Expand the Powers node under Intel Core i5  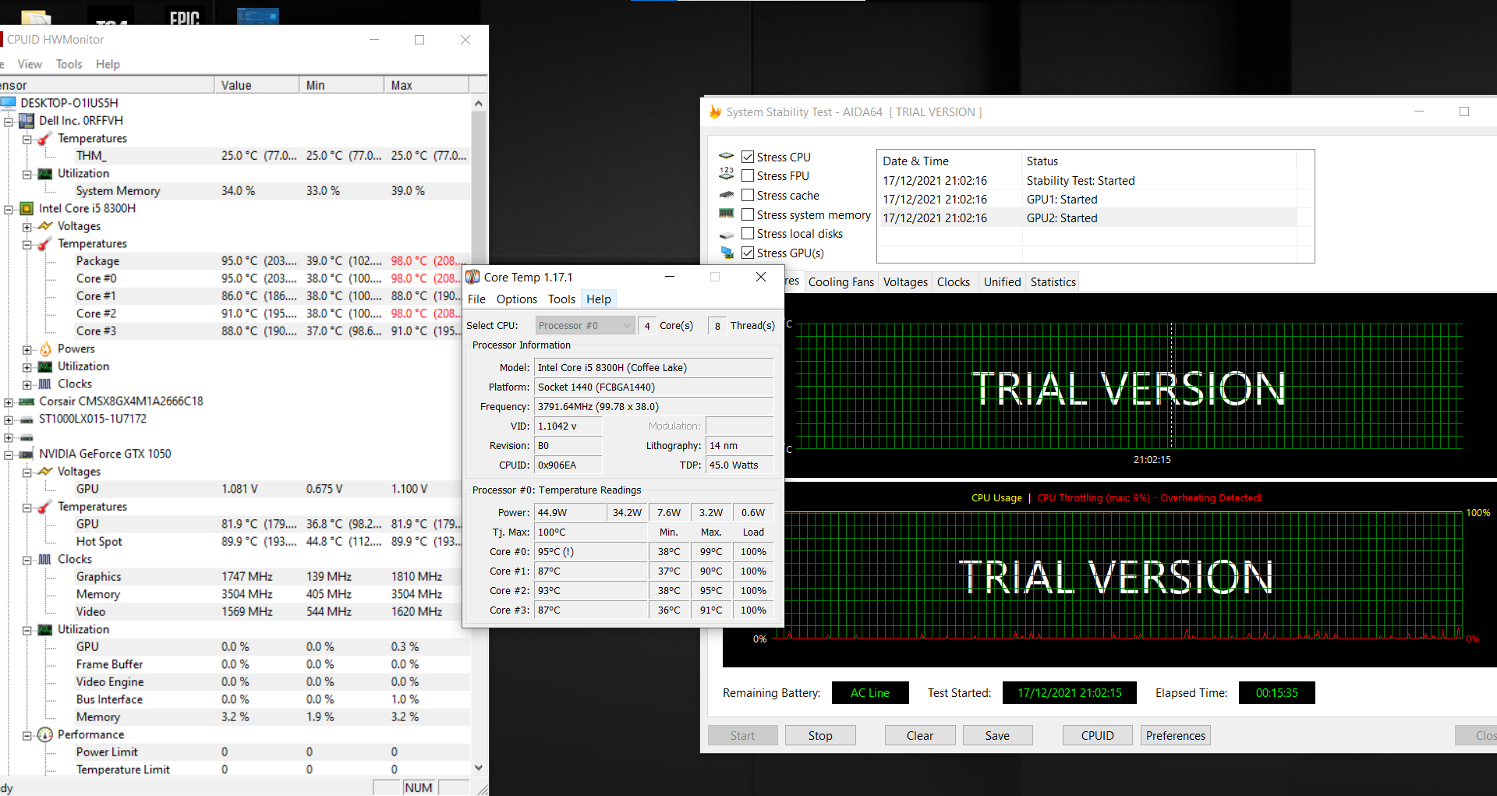coord(27,350)
